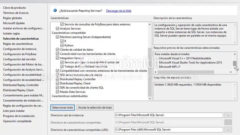
Task: Uncheck Cliente de calidad de datos
Action: tap(57, 49)
